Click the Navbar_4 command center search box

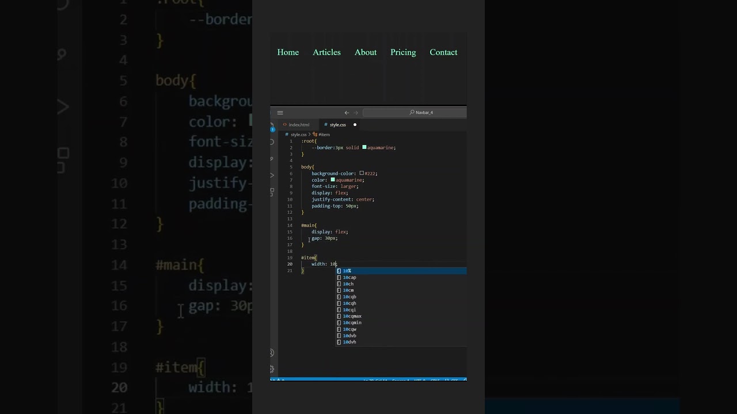[x=415, y=113]
